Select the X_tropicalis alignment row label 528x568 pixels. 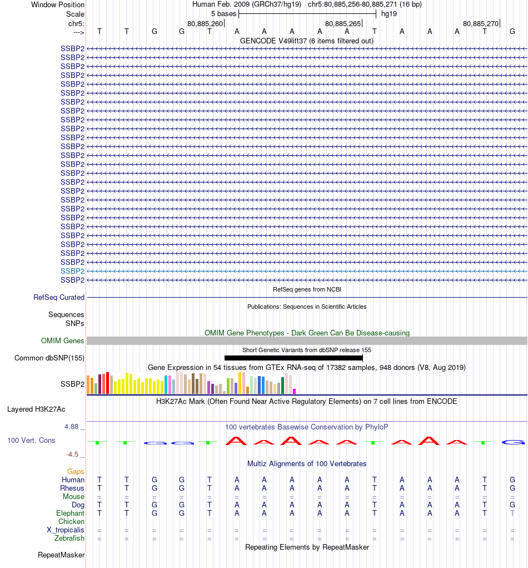tap(66, 530)
